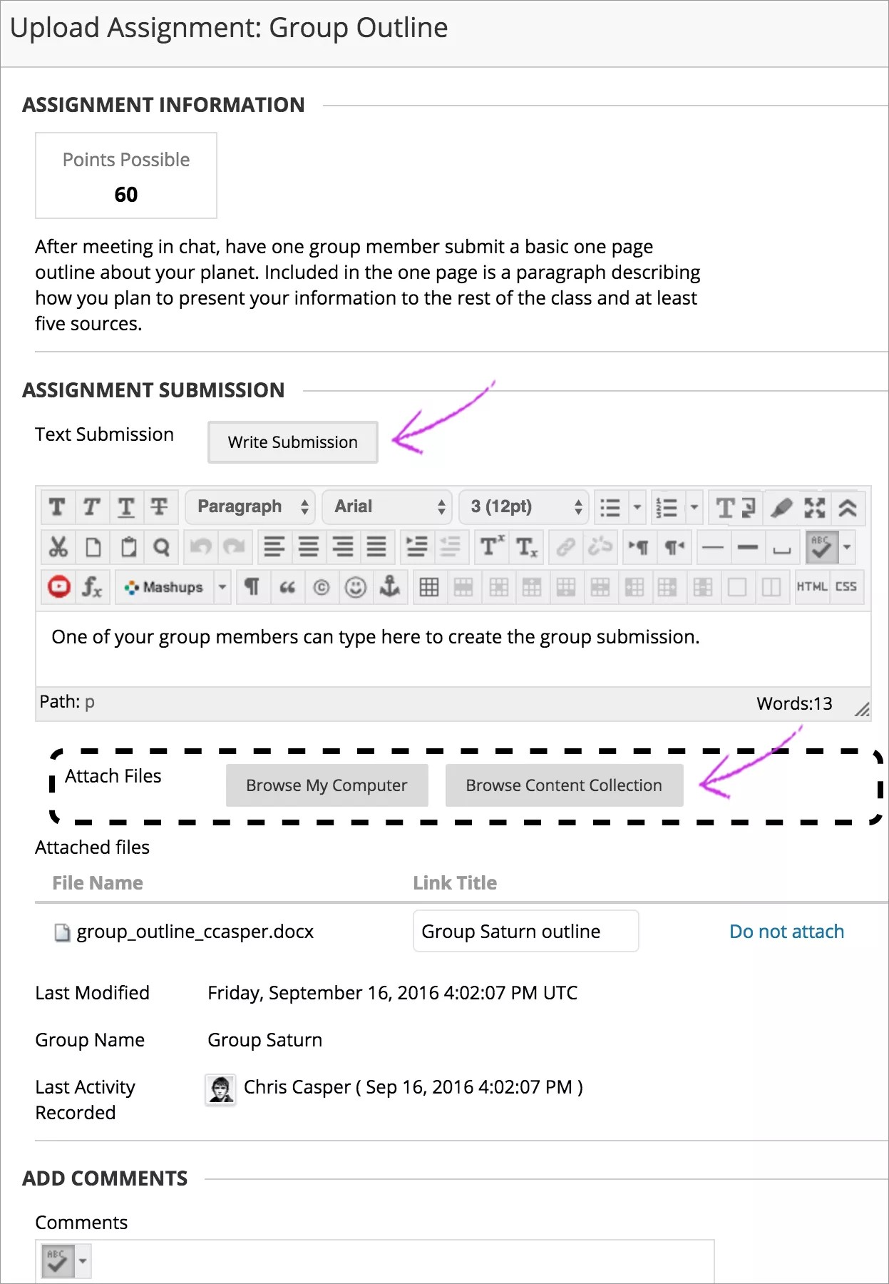Image resolution: width=889 pixels, height=1284 pixels.
Task: Toggle bold text formatting
Action: click(58, 507)
